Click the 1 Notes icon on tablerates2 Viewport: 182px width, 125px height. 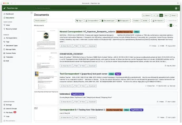click(158, 102)
